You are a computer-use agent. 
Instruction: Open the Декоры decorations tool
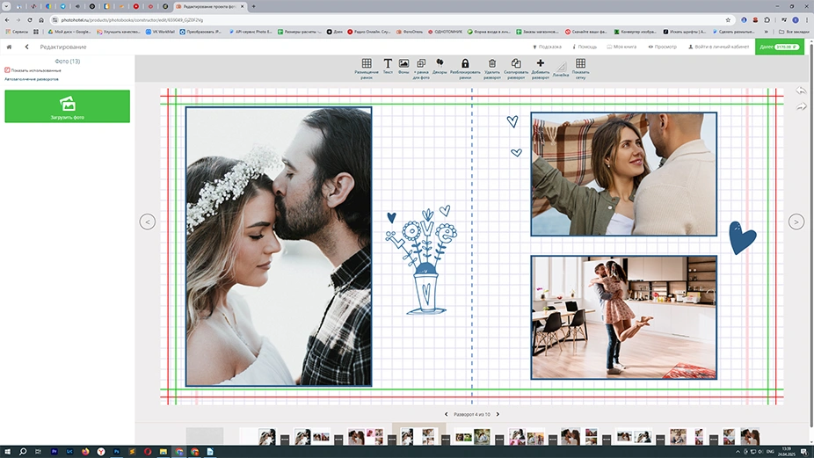[440, 67]
